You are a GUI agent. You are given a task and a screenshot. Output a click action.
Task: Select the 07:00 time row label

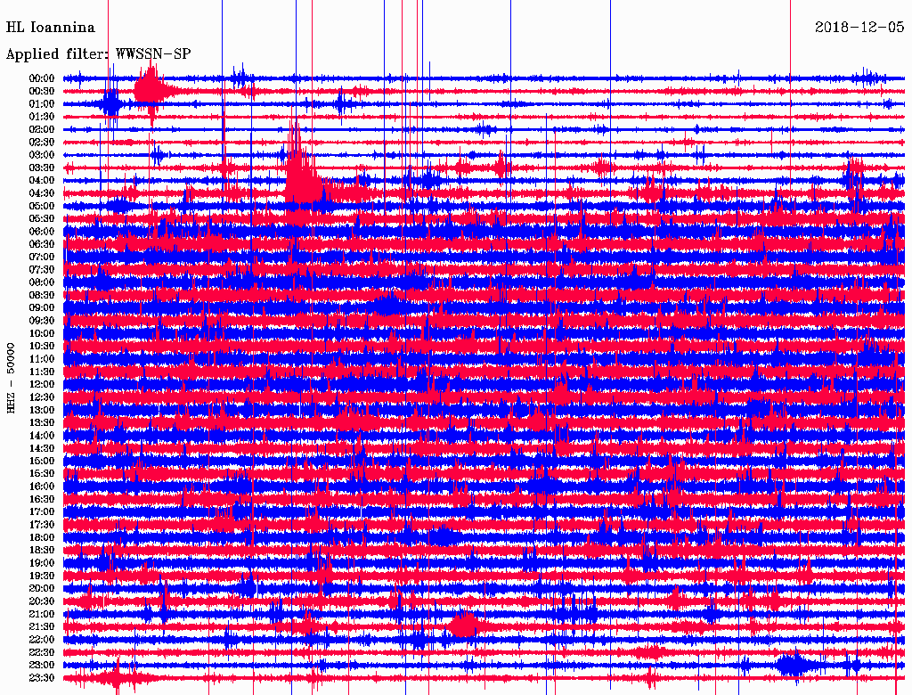coord(42,257)
